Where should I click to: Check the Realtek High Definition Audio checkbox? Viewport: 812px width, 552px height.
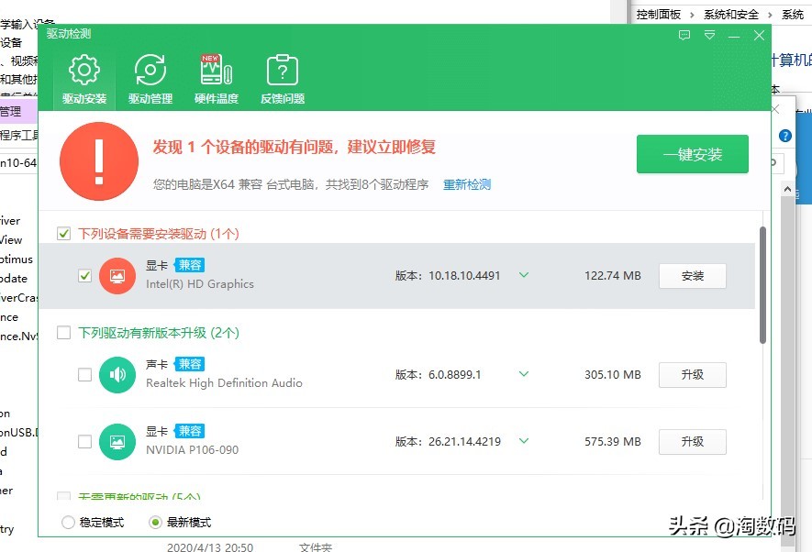85,375
